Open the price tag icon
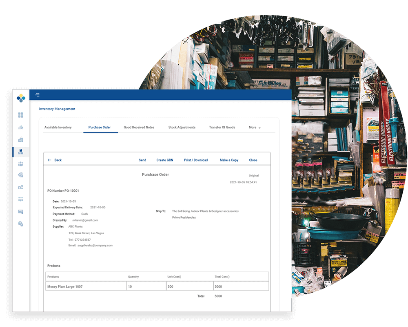Screen dimensions: 408x327 (x=21, y=175)
